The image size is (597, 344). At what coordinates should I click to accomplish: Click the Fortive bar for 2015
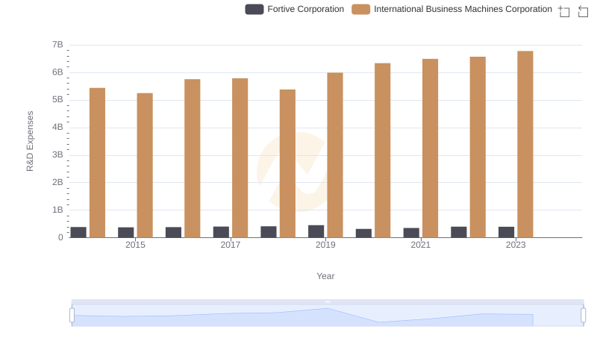click(126, 233)
